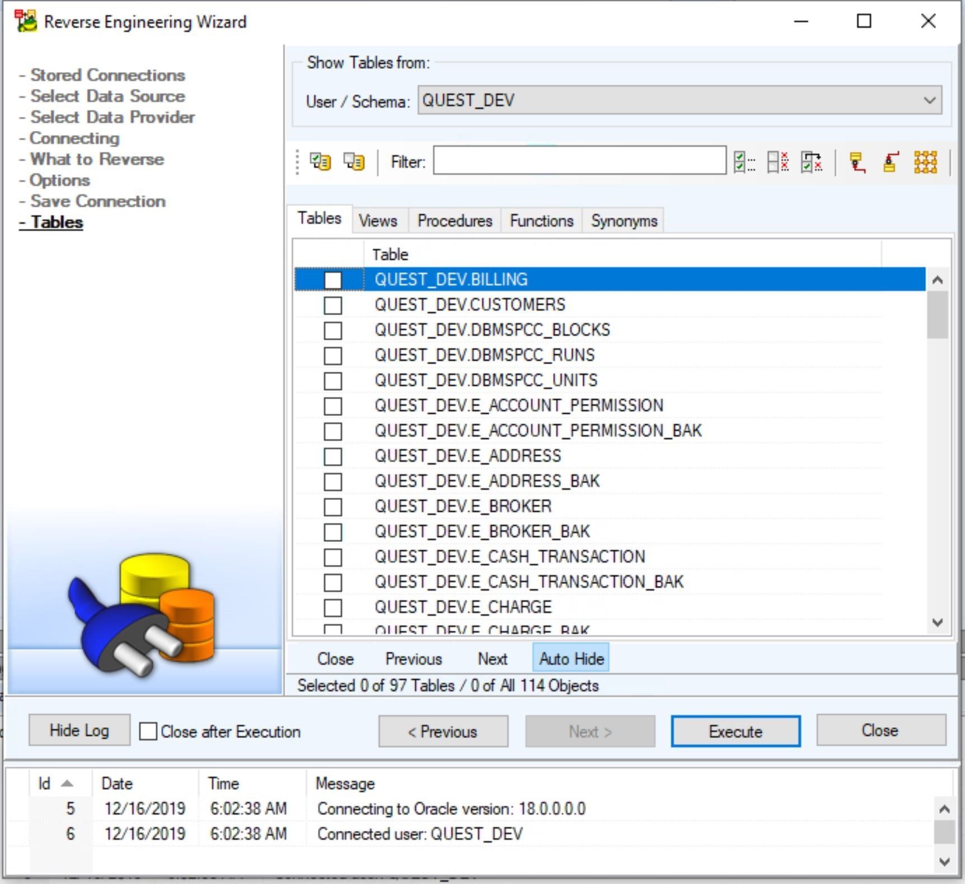
Task: Click the Table column header
Action: coord(622,254)
